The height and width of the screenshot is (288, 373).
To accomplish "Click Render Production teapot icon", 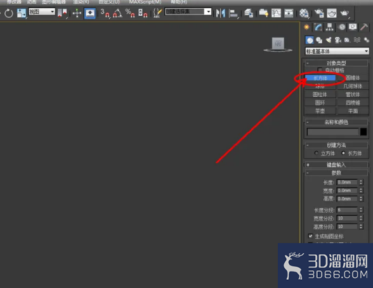I will point(344,13).
